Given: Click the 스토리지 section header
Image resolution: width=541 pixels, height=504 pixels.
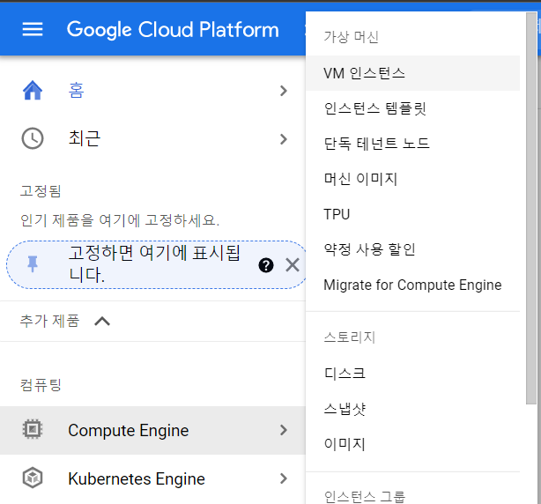Looking at the screenshot, I should pyautogui.click(x=350, y=337).
